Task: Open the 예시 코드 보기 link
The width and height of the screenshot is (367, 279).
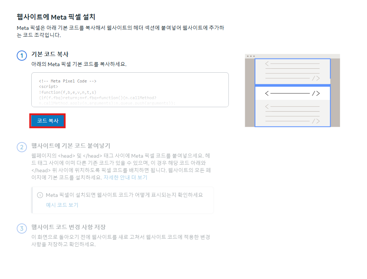Action: click(x=62, y=205)
